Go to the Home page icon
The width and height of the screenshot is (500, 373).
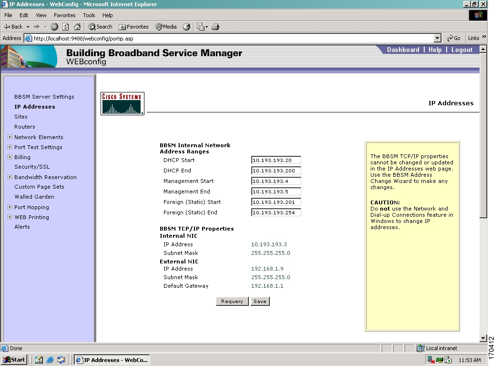click(x=77, y=27)
